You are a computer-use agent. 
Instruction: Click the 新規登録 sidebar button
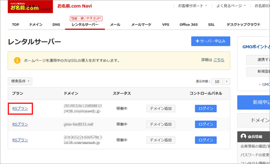(258, 71)
